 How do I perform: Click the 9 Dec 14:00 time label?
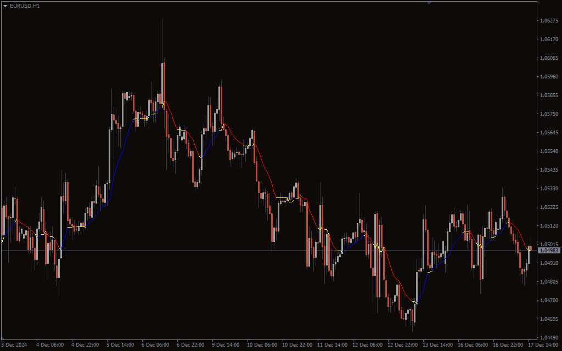click(226, 345)
